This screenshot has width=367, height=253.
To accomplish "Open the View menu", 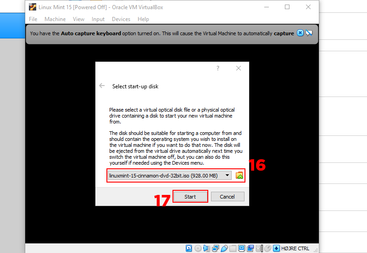I will click(x=78, y=19).
